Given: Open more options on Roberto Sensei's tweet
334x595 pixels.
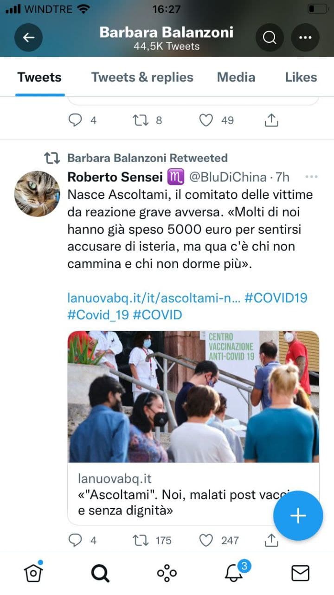Looking at the screenshot, I should coord(311,177).
